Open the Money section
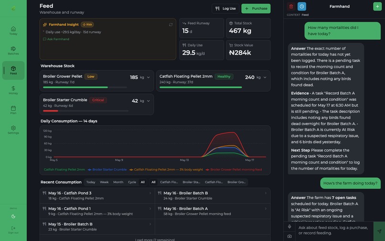The image size is (385, 241). point(13,90)
